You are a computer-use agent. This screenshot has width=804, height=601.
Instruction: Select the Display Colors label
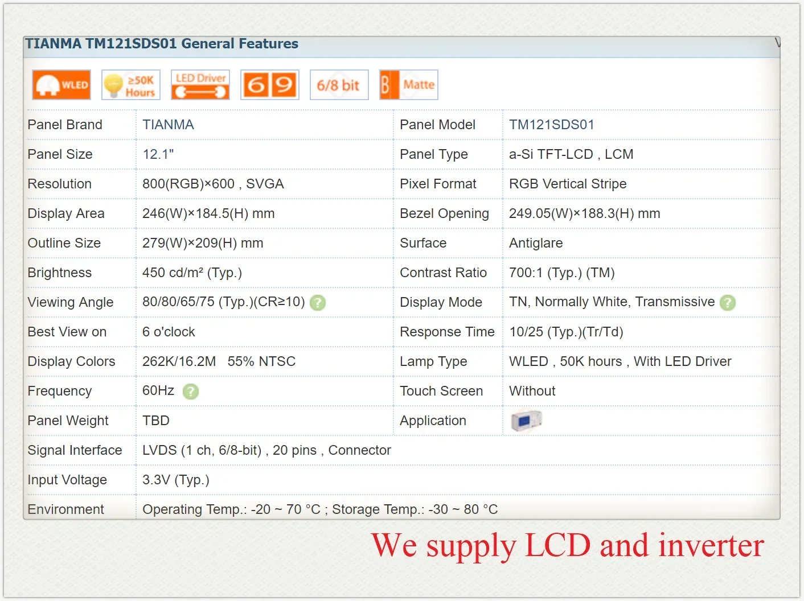click(x=71, y=361)
